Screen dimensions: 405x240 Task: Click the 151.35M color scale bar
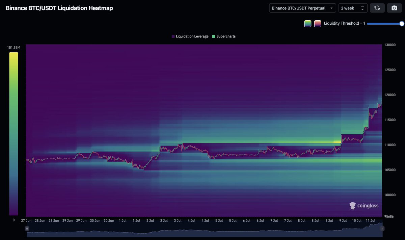pyautogui.click(x=13, y=134)
